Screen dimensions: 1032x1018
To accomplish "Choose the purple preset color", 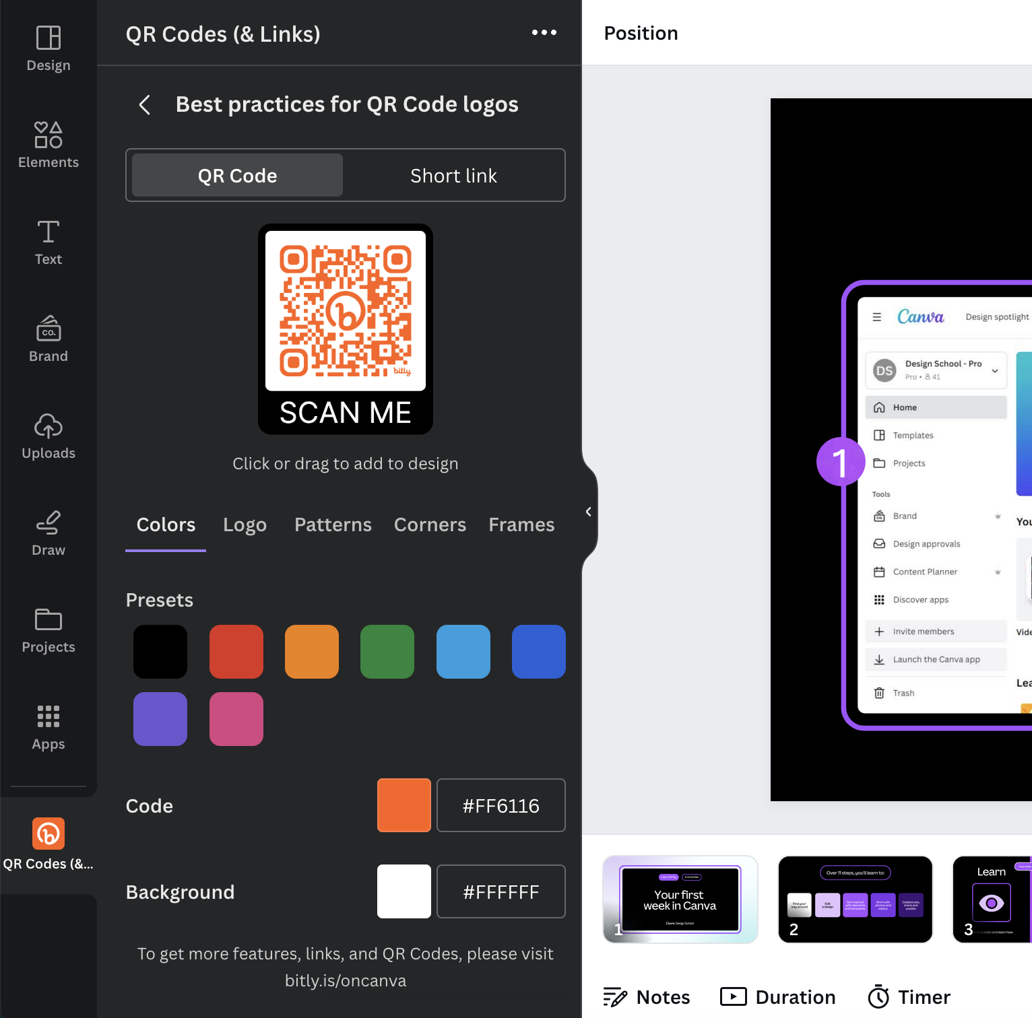I will 160,719.
